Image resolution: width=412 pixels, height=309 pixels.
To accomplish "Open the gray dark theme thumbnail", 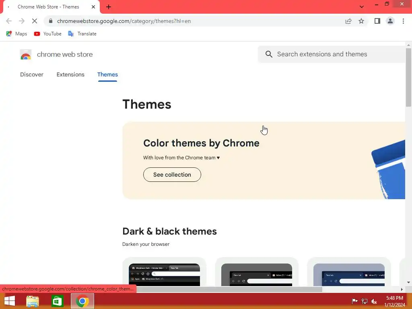I will point(256,274).
